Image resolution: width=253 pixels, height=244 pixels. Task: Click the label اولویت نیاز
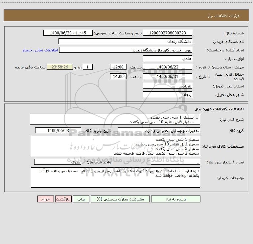235,59
